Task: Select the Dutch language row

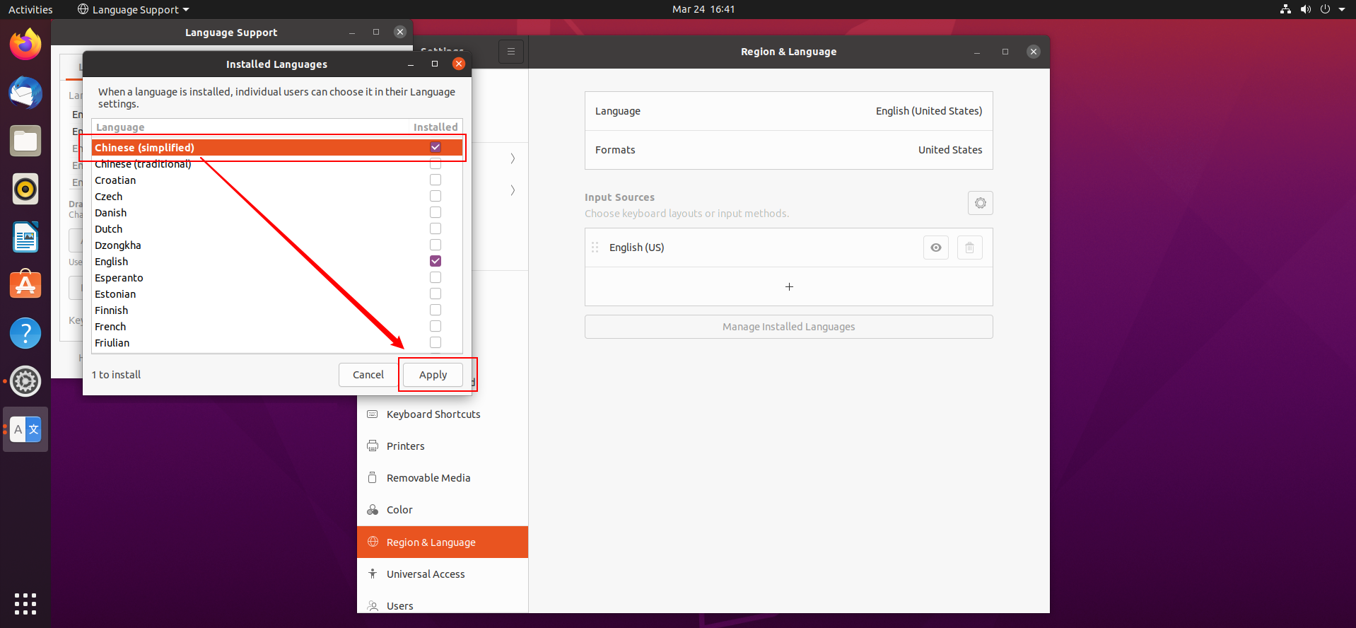Action: pyautogui.click(x=277, y=228)
